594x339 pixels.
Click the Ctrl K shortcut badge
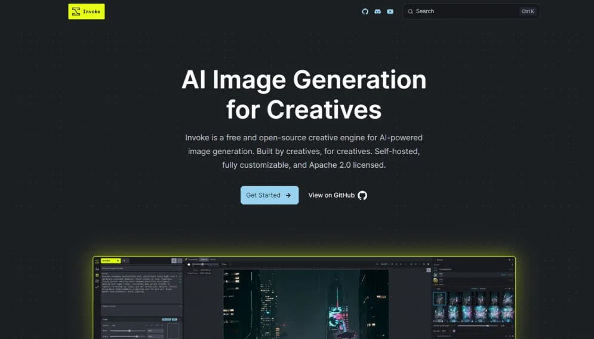pyautogui.click(x=528, y=11)
